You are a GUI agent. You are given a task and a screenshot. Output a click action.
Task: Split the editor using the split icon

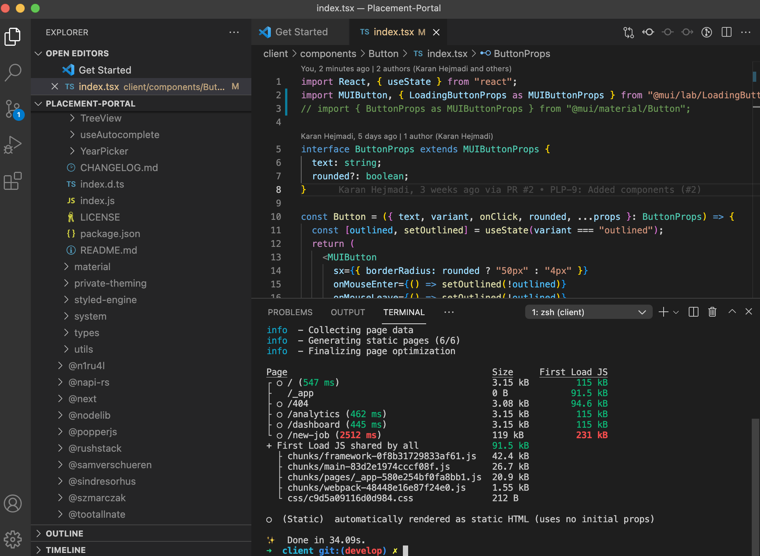(x=727, y=32)
